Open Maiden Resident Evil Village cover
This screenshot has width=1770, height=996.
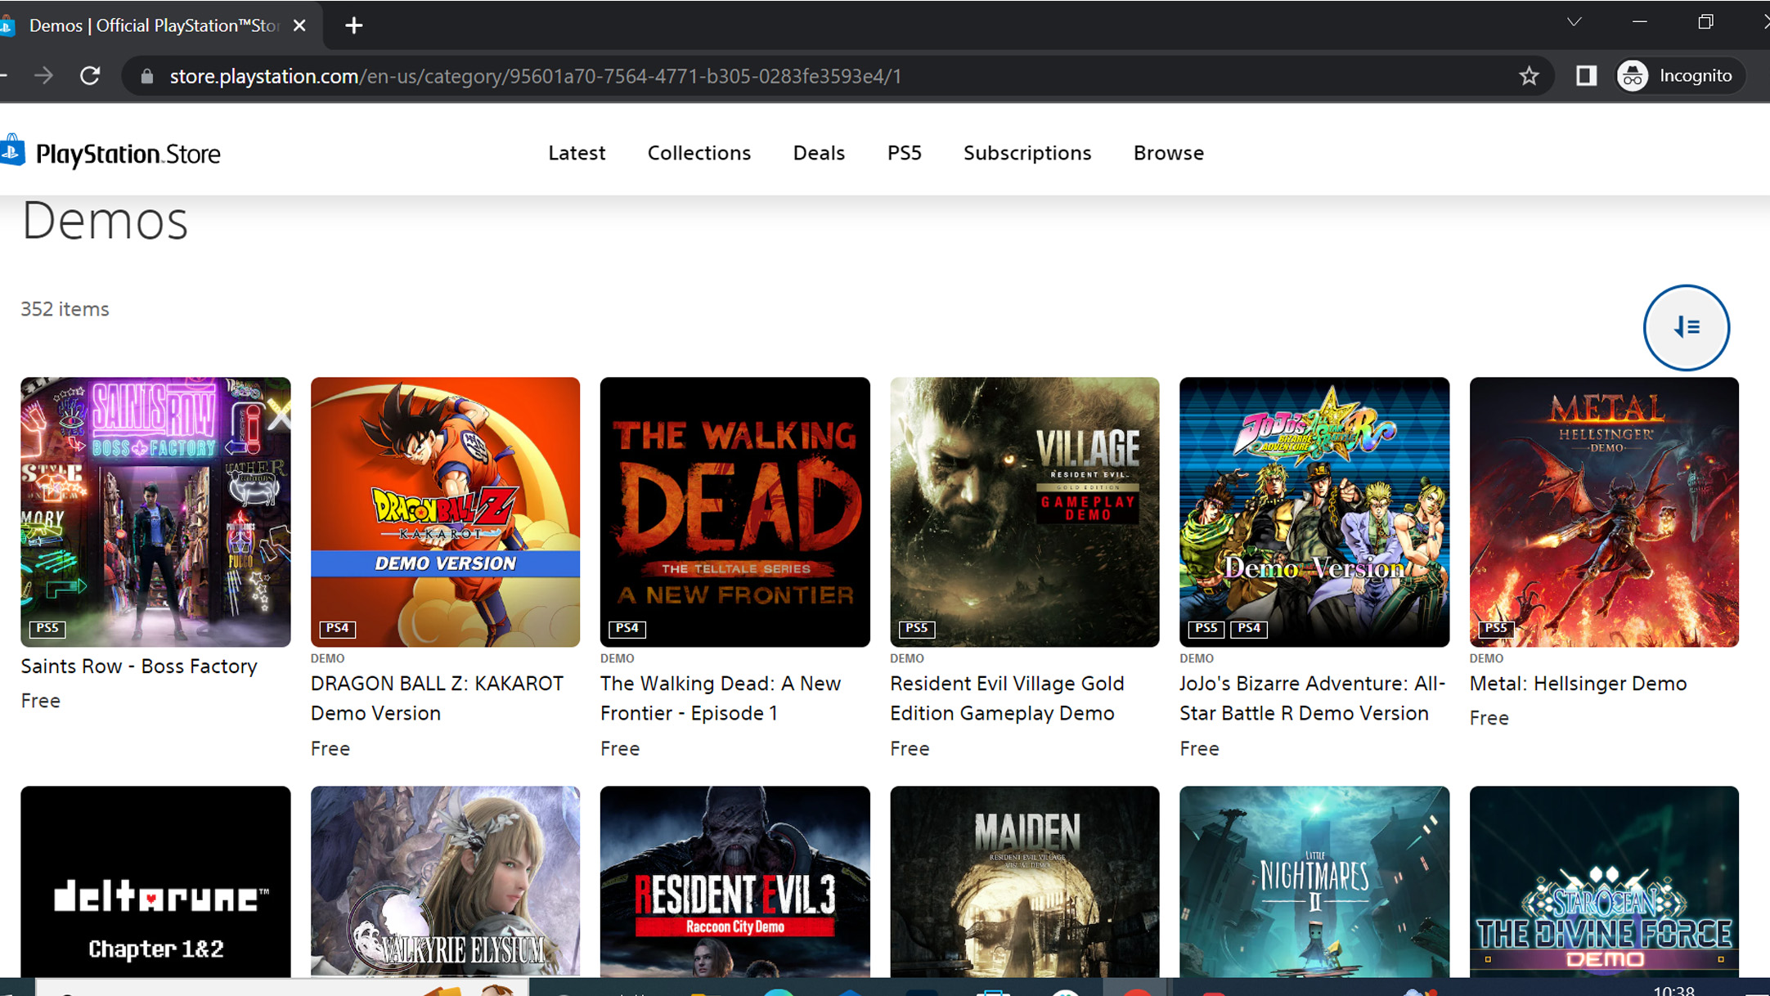coord(1024,882)
